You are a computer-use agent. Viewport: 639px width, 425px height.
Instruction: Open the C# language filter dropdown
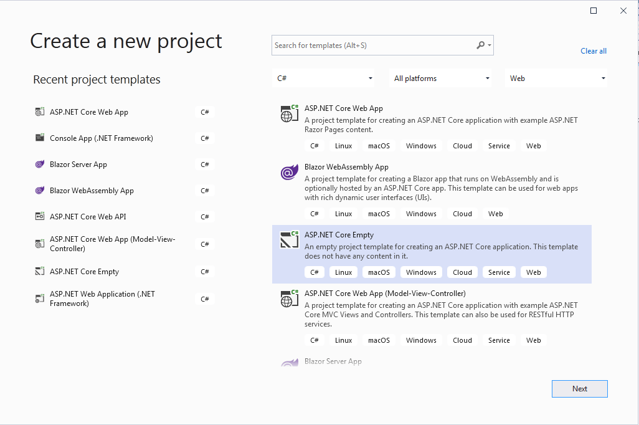(x=323, y=78)
